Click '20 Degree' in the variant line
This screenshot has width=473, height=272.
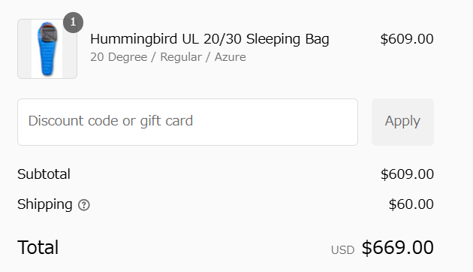[119, 57]
